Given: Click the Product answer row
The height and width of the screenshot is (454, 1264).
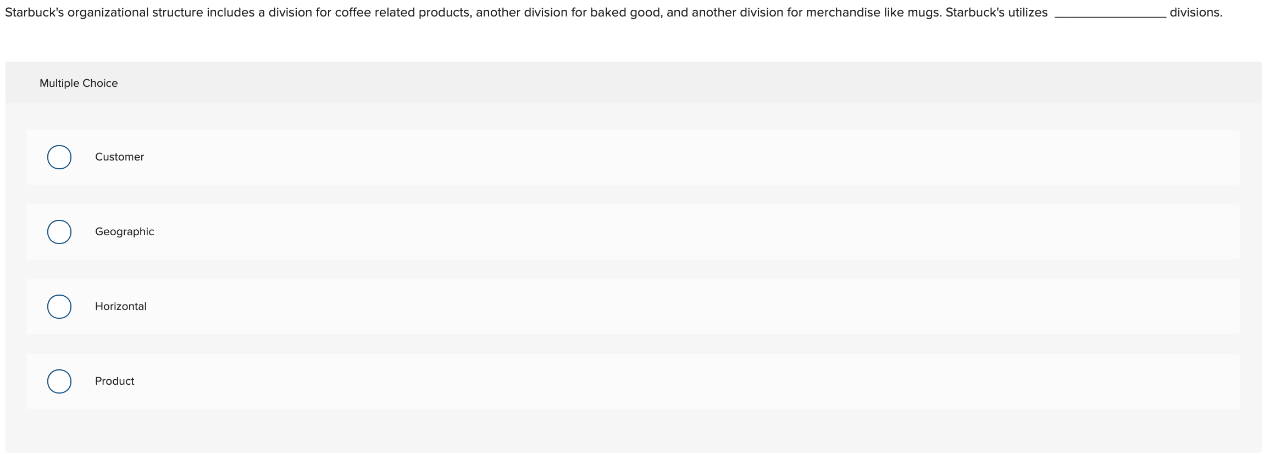Looking at the screenshot, I should pyautogui.click(x=385, y=381).
